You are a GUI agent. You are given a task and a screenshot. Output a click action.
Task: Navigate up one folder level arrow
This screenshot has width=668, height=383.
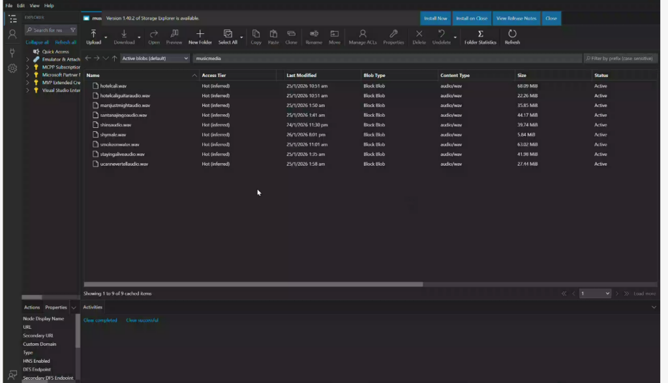[115, 58]
